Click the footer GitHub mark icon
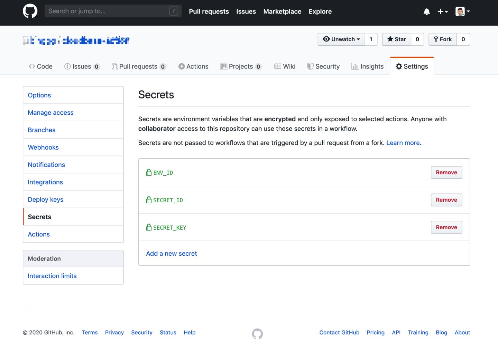Screen dimensions: 498x344 click(x=257, y=334)
